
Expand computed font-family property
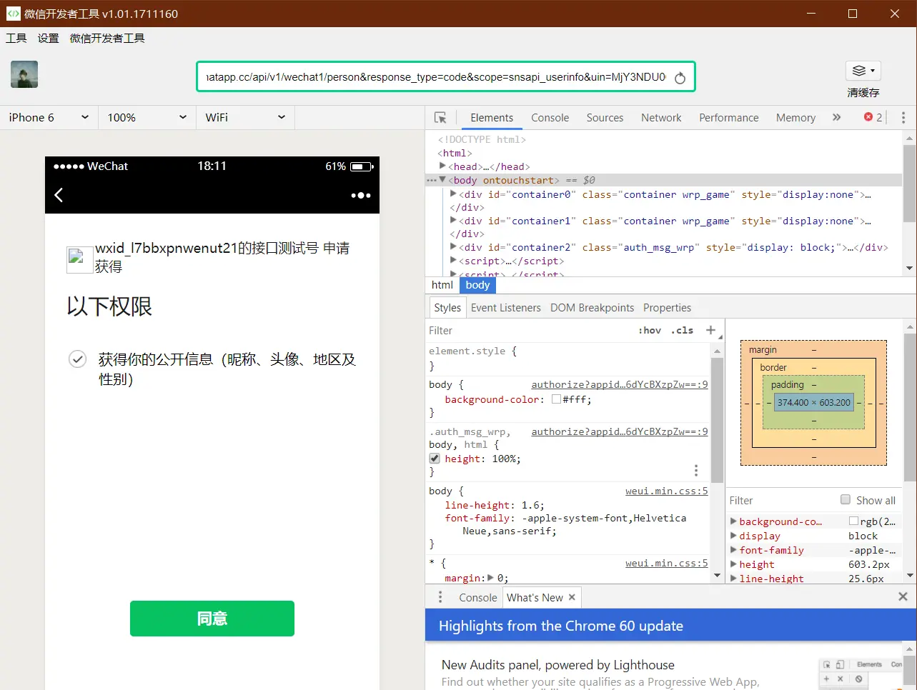click(x=733, y=550)
